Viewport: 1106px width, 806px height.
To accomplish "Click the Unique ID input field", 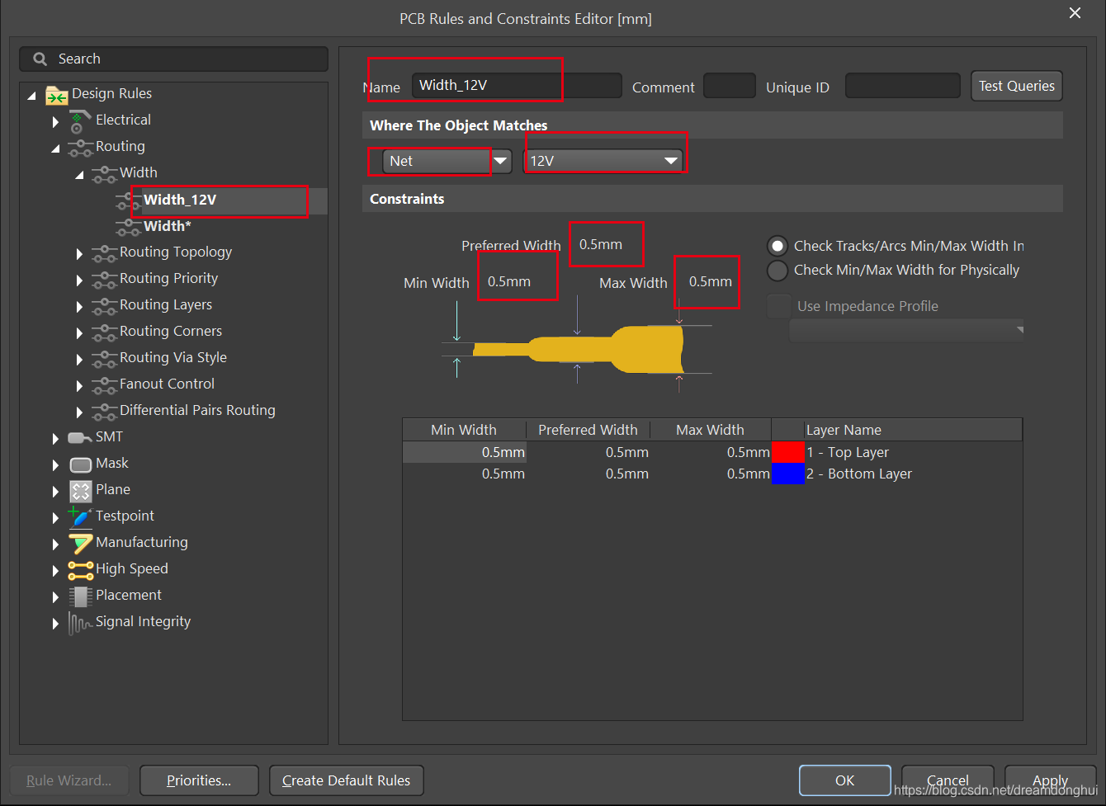I will (x=903, y=86).
